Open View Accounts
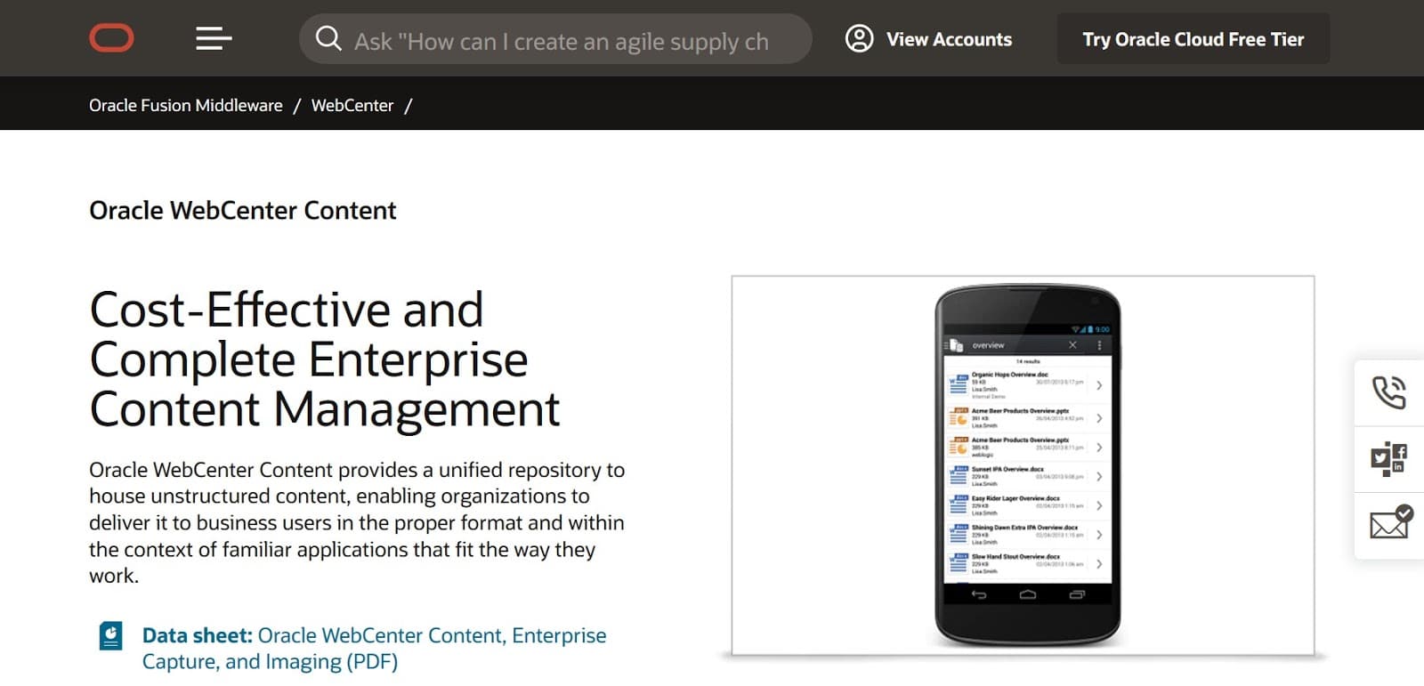 pos(928,39)
